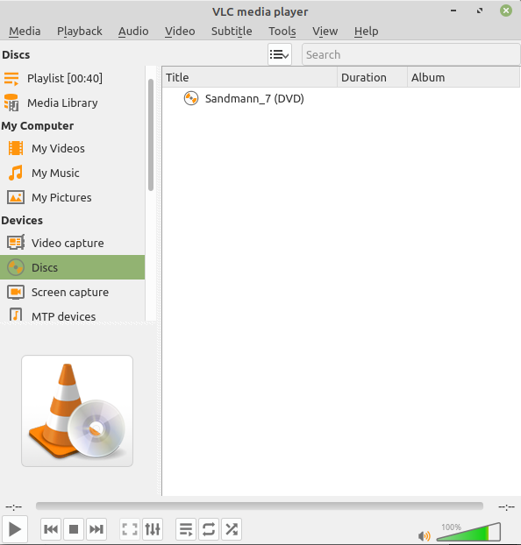Click the My Music note icon

(x=16, y=173)
